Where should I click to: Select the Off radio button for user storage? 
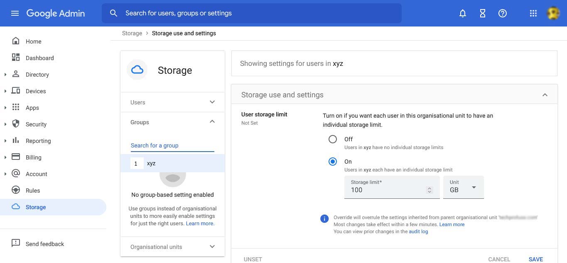click(x=332, y=139)
